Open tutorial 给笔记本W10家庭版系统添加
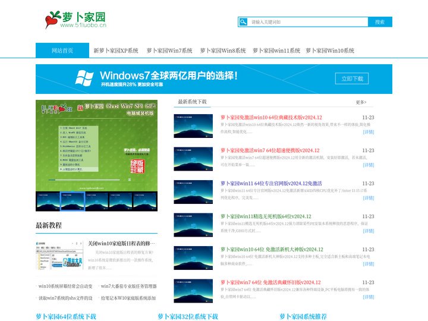The width and height of the screenshot is (428, 321). click(128, 298)
